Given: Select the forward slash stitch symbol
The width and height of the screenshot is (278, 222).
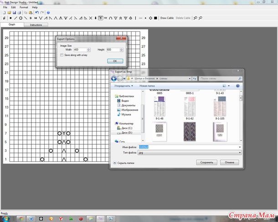Looking at the screenshot, I should click(15, 18).
